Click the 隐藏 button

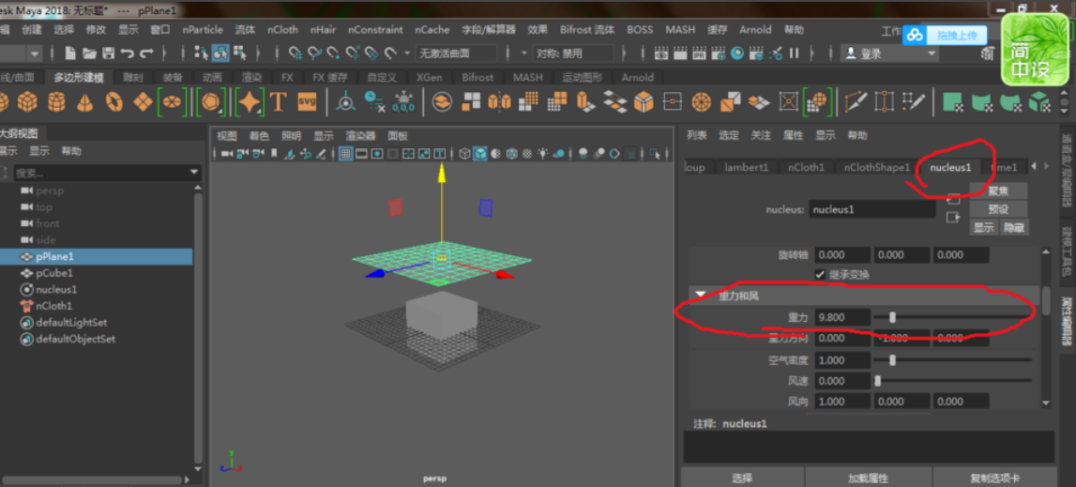tap(1014, 227)
